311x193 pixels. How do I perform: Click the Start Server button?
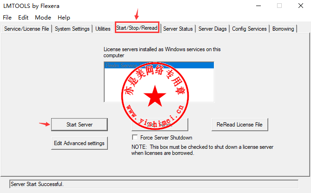(x=79, y=125)
